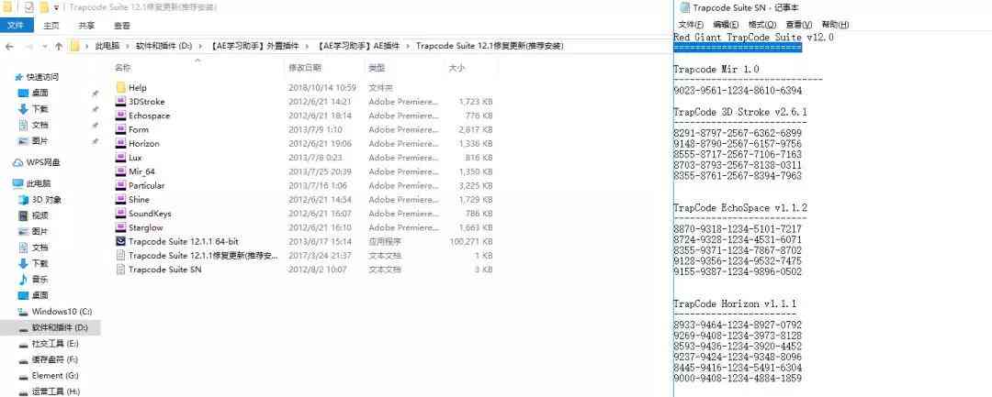Open Notepad 文件(F) menu
This screenshot has width=992, height=397.
point(691,25)
